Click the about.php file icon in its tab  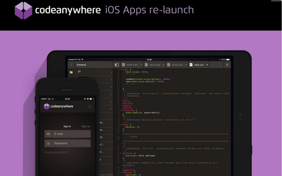coord(146,65)
